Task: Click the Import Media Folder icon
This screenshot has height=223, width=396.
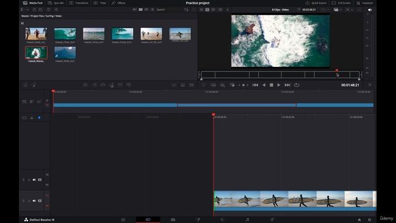Action: [x=41, y=10]
